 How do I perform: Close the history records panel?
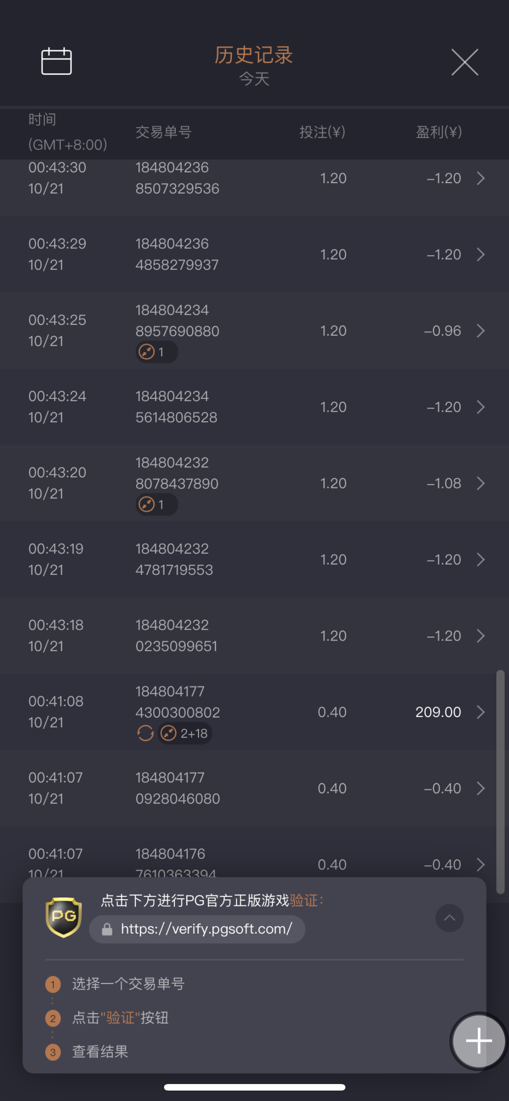(464, 62)
